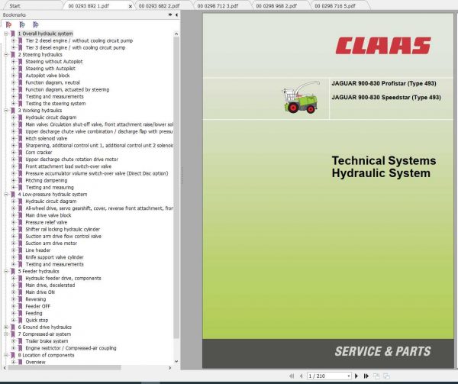Open the Knife support valve cylinder bookmark
Image resolution: width=458 pixels, height=384 pixels.
pos(54,257)
